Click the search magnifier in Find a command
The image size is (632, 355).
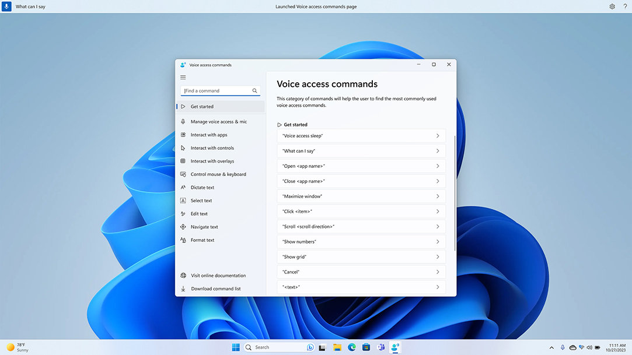254,91
